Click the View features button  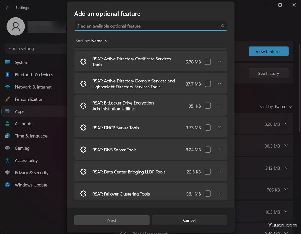268,51
